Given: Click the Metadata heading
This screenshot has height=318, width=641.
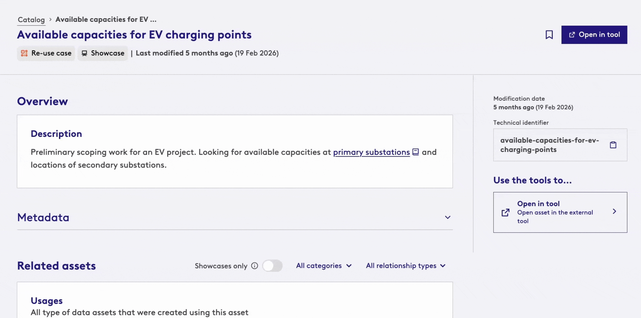Looking at the screenshot, I should coord(43,217).
